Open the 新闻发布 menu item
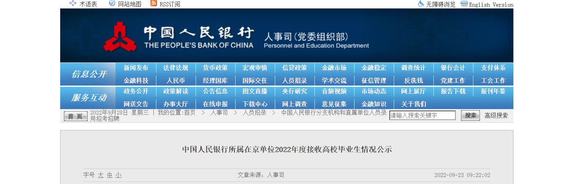 [136, 68]
